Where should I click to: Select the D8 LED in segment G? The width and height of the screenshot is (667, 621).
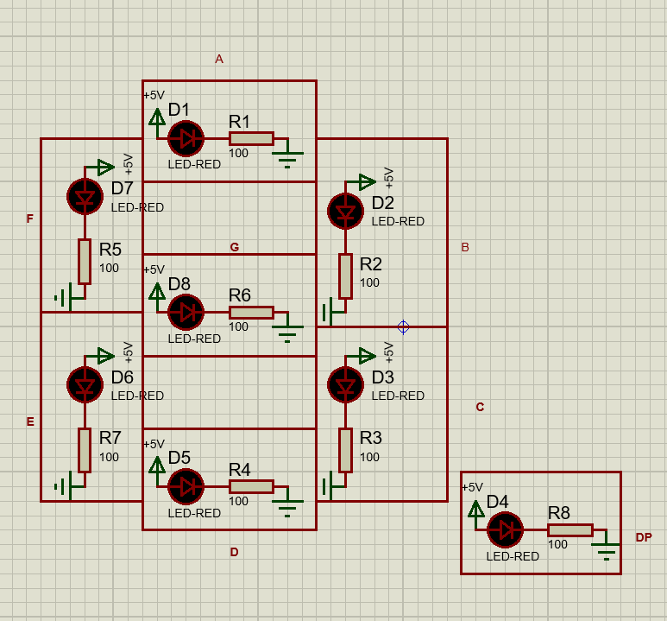pos(186,313)
